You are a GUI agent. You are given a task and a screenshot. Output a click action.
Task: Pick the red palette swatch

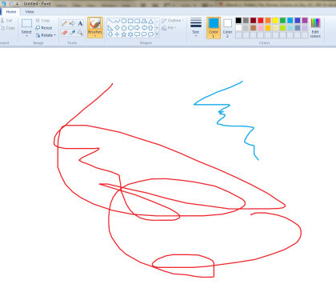pyautogui.click(x=261, y=20)
